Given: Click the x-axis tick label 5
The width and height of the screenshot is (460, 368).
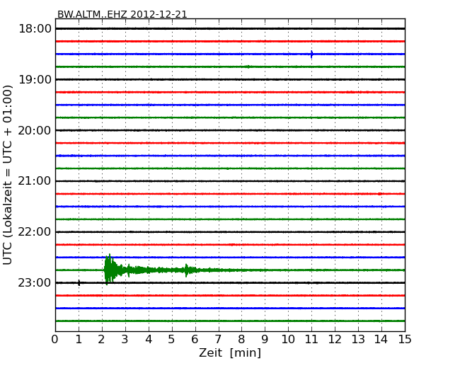Looking at the screenshot, I should pyautogui.click(x=172, y=340).
